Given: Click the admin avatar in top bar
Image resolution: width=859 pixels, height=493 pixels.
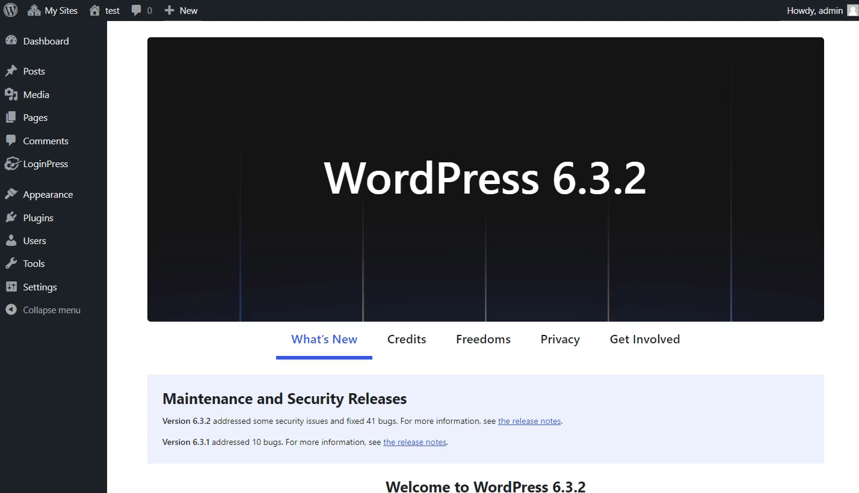Looking at the screenshot, I should pos(852,10).
